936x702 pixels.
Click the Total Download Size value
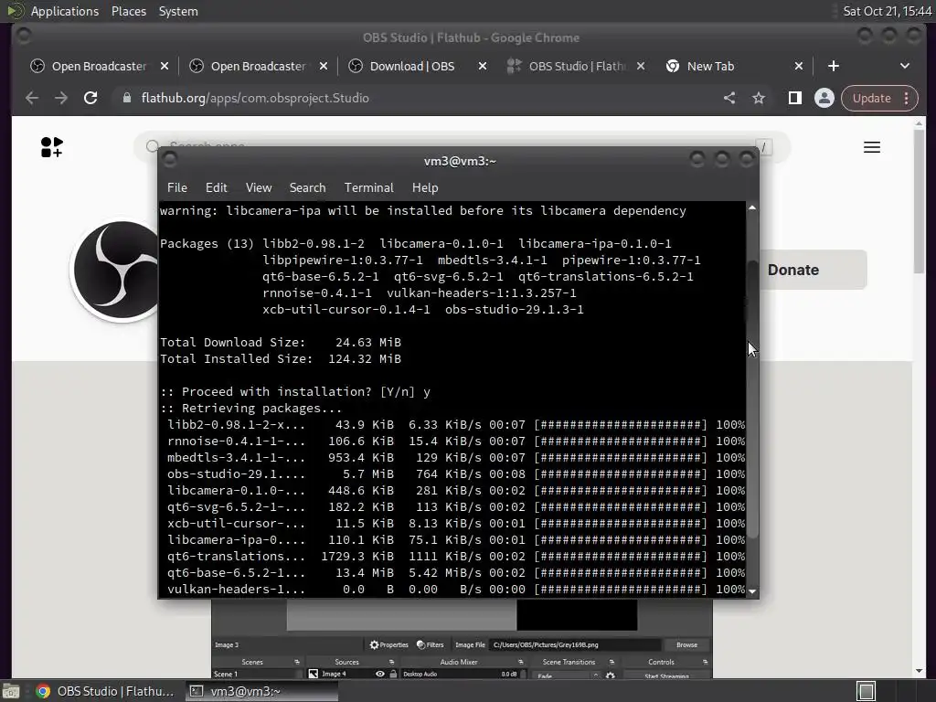click(367, 342)
